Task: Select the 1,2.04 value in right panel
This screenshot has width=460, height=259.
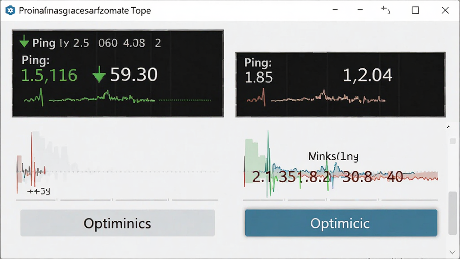Action: [x=367, y=75]
